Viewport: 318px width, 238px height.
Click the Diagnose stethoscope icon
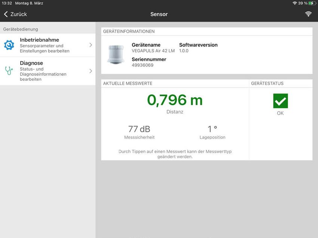9,71
